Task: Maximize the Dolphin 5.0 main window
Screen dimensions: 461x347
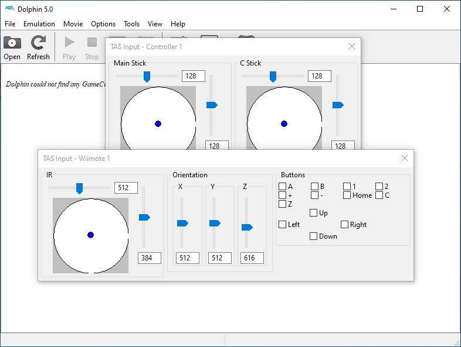Action: tap(420, 9)
